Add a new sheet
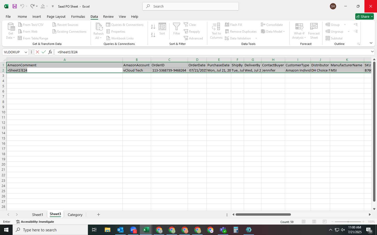Screen dimensions: 377x235 [x=98, y=215]
